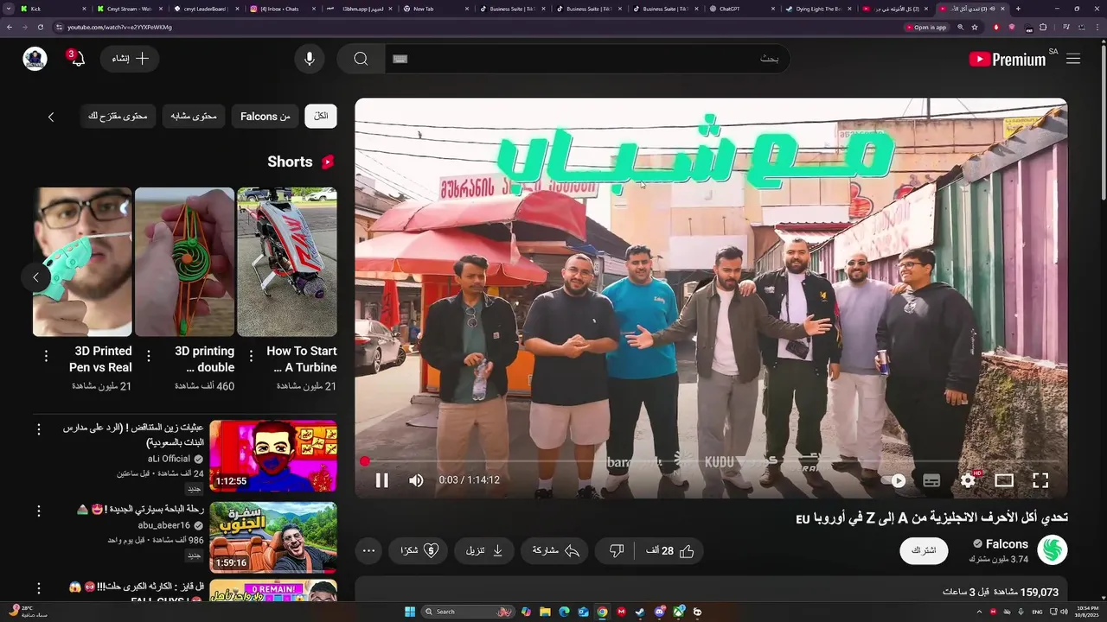
Task: Open options menu for aLi Official video
Action: 38,429
